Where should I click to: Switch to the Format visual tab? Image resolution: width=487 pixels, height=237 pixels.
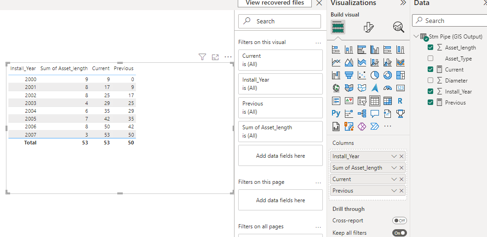tap(368, 27)
